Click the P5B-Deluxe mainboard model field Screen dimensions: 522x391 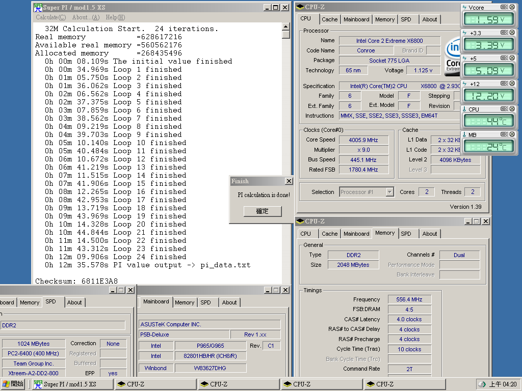(184, 334)
